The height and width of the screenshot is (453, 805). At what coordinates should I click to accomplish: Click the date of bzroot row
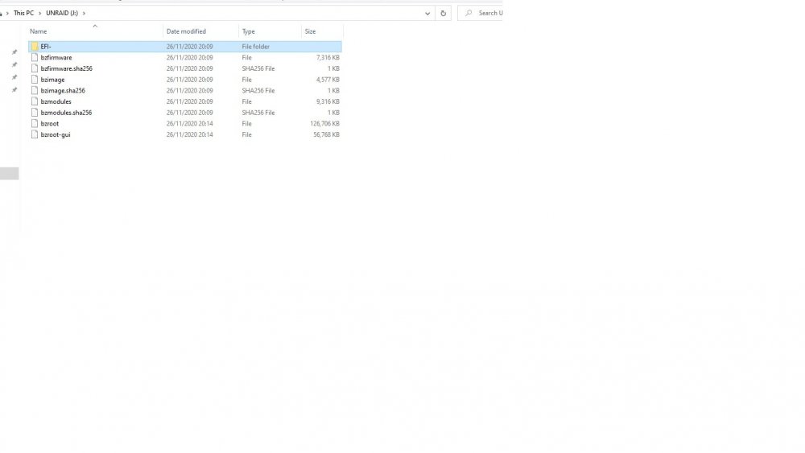tap(189, 124)
